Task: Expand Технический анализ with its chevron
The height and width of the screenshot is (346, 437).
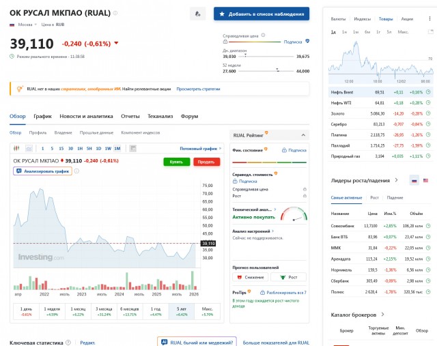Action: pyautogui.click(x=275, y=210)
